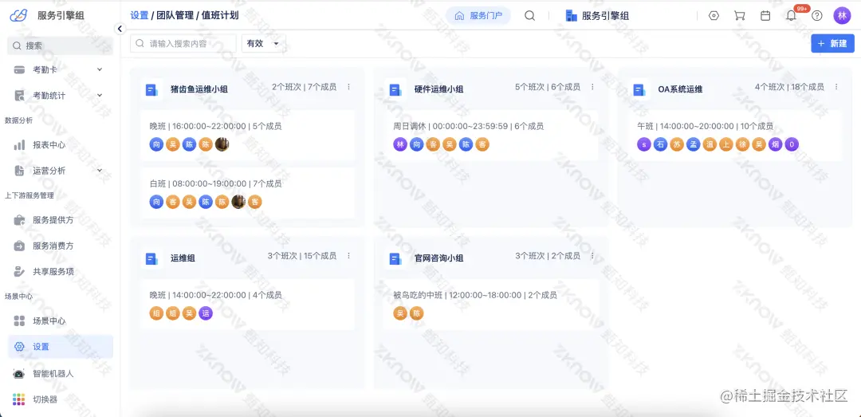
Task: Click the purple 运 avatar in 运维组
Action: click(206, 313)
